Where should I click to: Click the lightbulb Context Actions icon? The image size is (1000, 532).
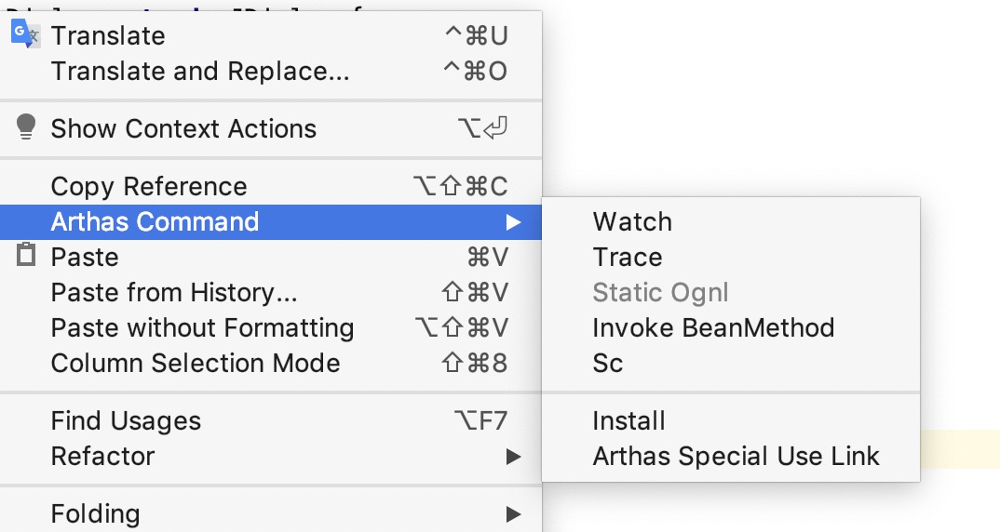click(x=25, y=126)
